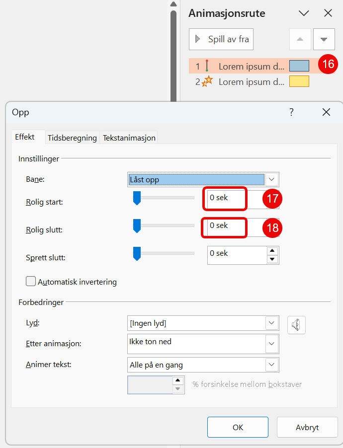Image resolution: width=343 pixels, height=448 pixels.
Task: Click the slide pane vertical scrollbar
Action: [173, 56]
